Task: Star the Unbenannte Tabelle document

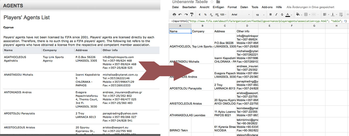Action: click(212, 2)
